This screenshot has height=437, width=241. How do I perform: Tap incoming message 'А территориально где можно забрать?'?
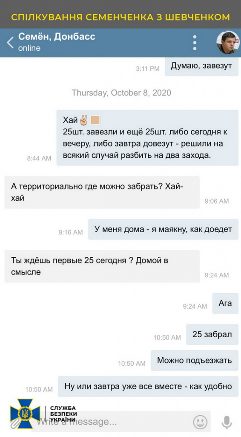coord(102,192)
